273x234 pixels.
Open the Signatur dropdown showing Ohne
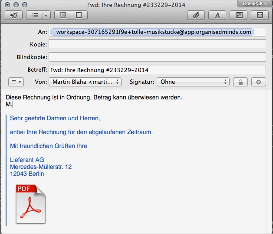pos(193,82)
